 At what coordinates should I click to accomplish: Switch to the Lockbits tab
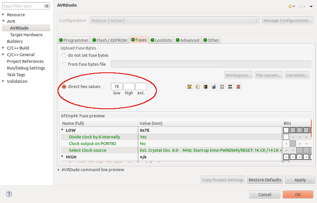point(162,40)
